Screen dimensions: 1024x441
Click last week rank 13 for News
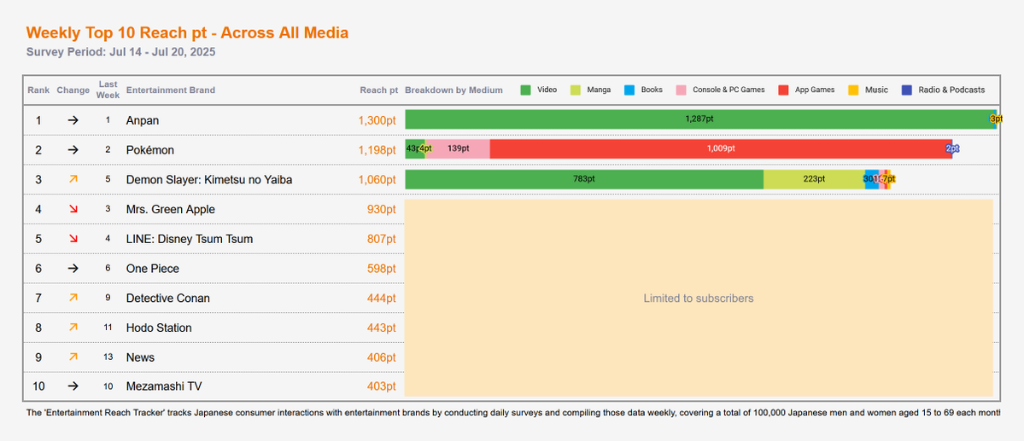[x=108, y=357]
